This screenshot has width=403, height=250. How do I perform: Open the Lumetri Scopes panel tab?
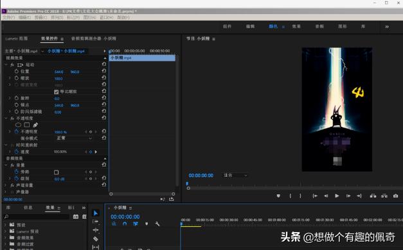pos(17,38)
